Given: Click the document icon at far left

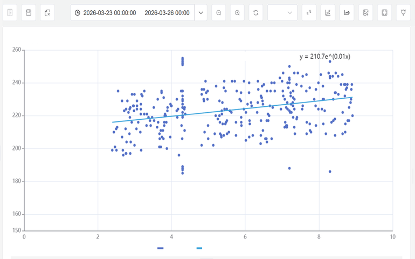Looking at the screenshot, I should coord(10,12).
